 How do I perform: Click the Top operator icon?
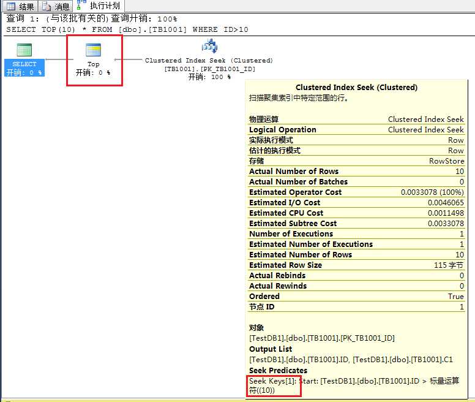[93, 50]
